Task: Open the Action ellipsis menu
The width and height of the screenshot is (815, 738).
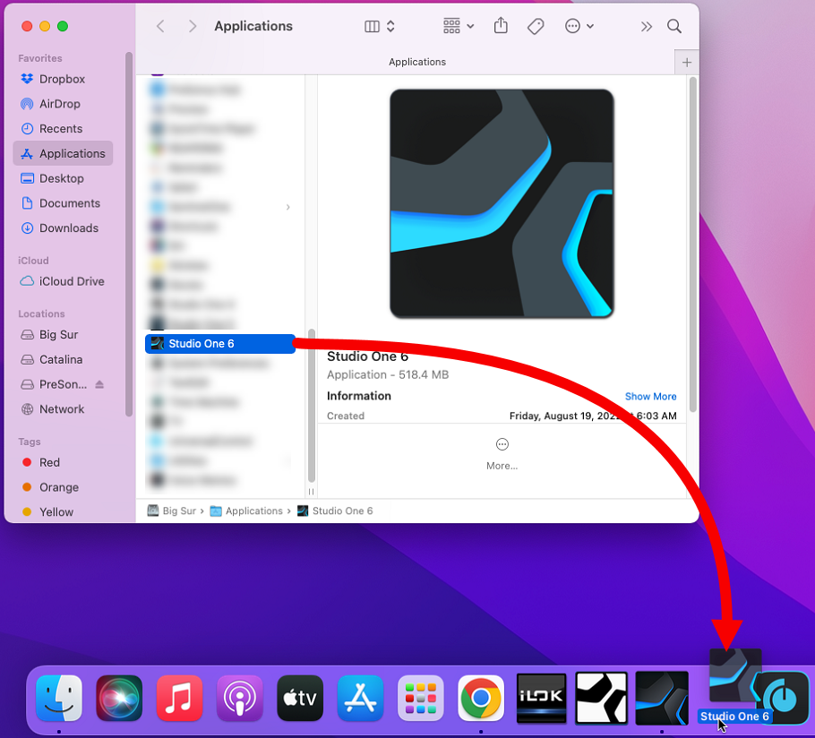Action: 579,26
